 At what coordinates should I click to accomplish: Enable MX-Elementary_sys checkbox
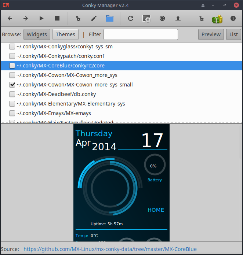pyautogui.click(x=12, y=104)
